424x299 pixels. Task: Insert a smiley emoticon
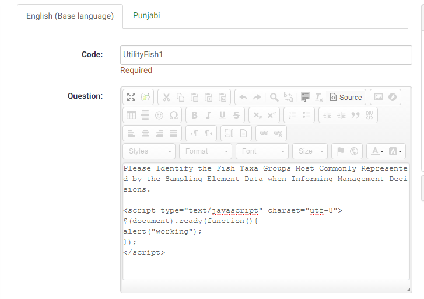pos(159,115)
